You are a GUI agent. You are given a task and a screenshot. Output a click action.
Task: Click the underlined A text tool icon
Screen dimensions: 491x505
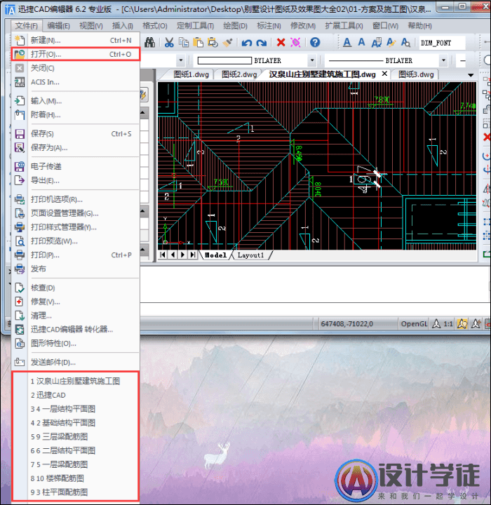tap(347, 42)
